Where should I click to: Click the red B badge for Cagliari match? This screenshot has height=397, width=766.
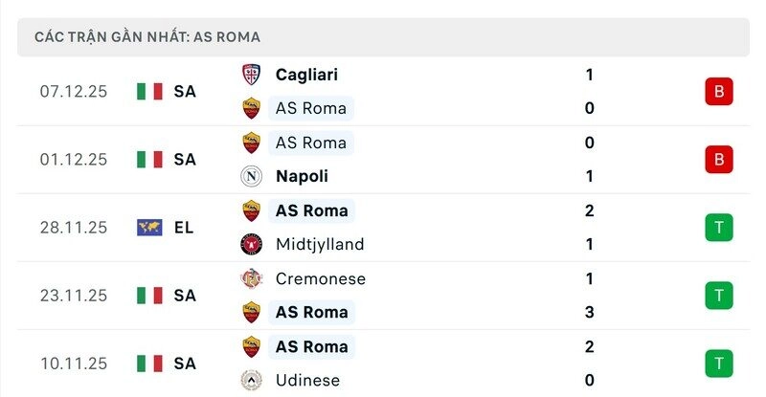click(x=718, y=92)
